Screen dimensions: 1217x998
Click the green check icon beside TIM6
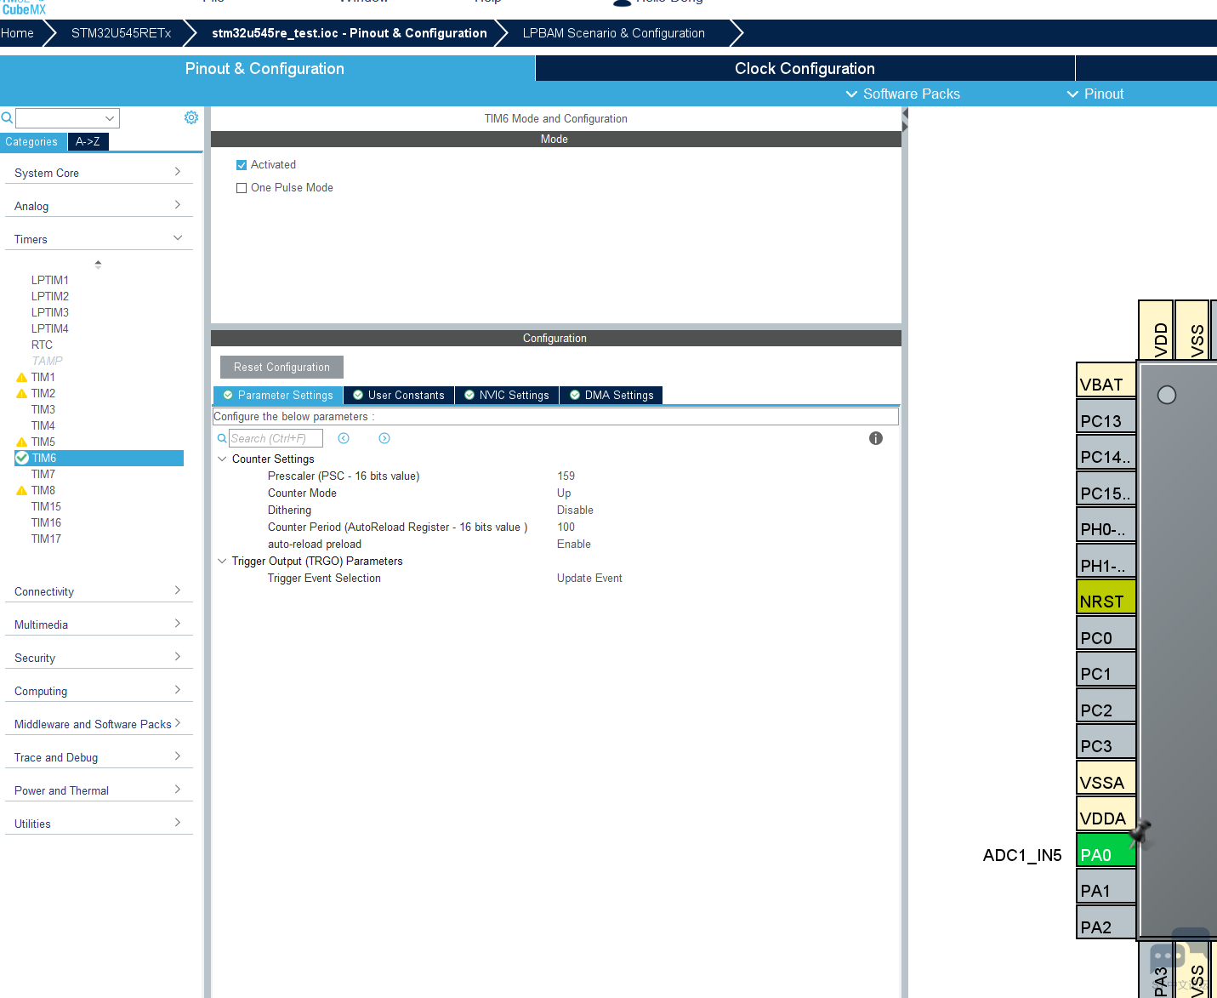click(x=22, y=458)
